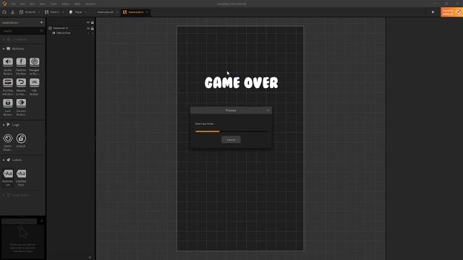Image resolution: width=463 pixels, height=260 pixels.
Task: Collapse the Buttons asset section
Action: pyautogui.click(x=4, y=48)
